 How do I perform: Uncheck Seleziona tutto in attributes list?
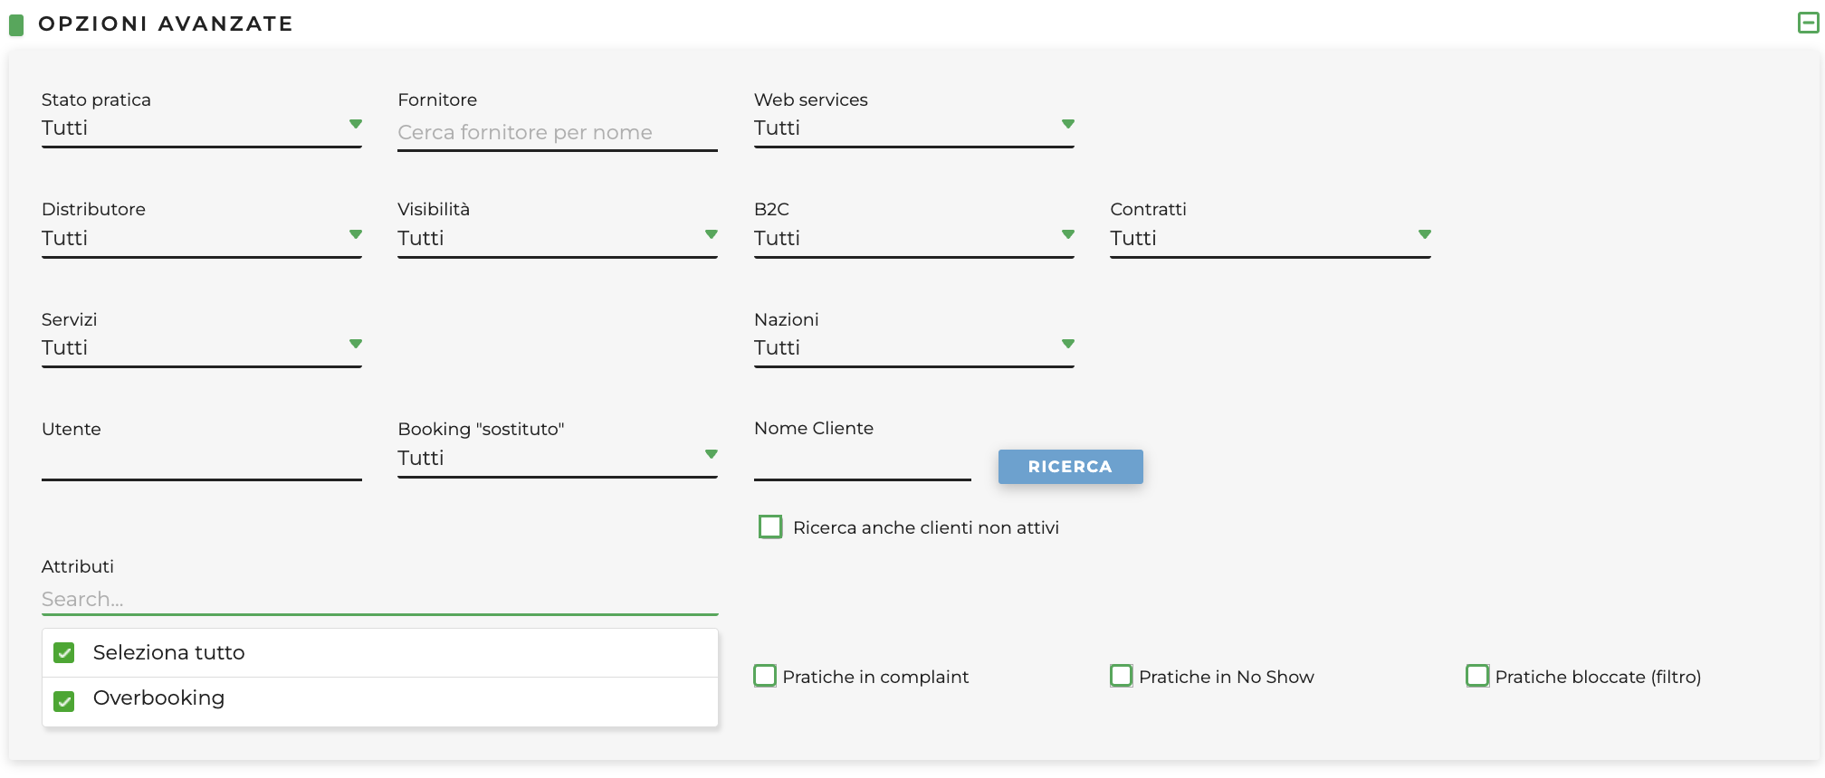pyautogui.click(x=64, y=653)
